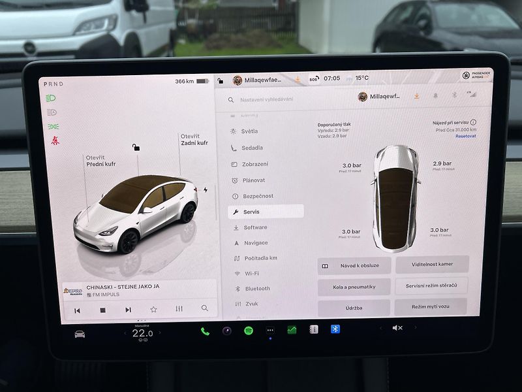Tap the LTE signal strength icon

tap(472, 94)
